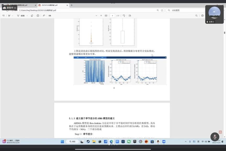
Task: Click the zoom in plus button
Action: (x=101, y=16)
